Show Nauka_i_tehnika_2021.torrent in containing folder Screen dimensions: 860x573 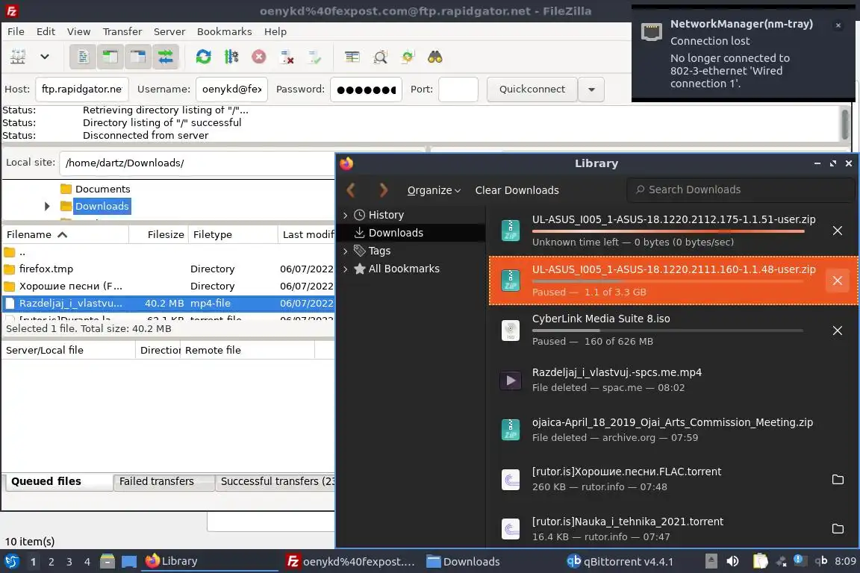(838, 528)
